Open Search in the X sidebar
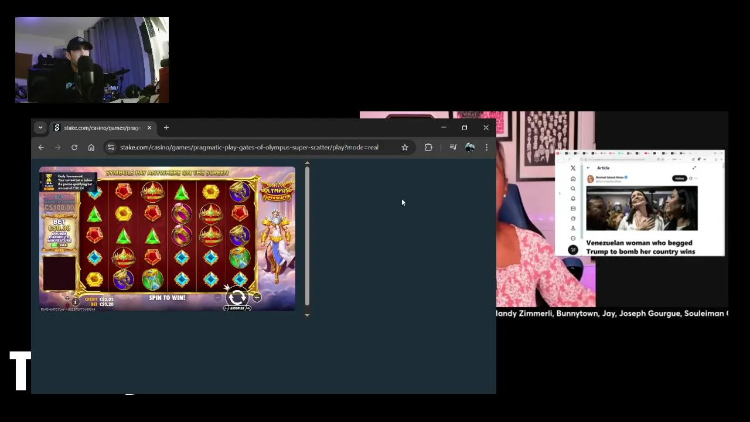This screenshot has width=750, height=422. click(573, 189)
